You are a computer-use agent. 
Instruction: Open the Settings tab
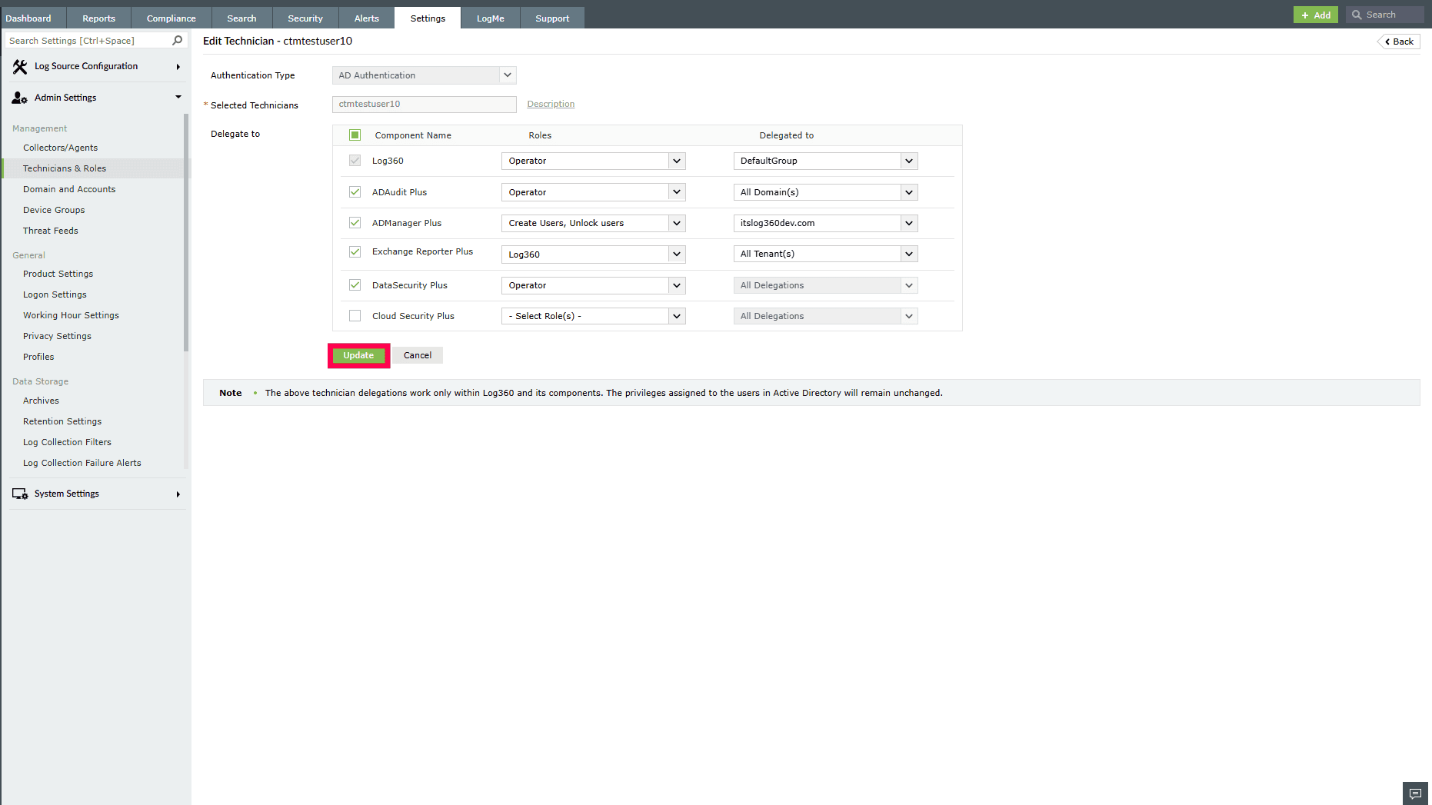[428, 18]
